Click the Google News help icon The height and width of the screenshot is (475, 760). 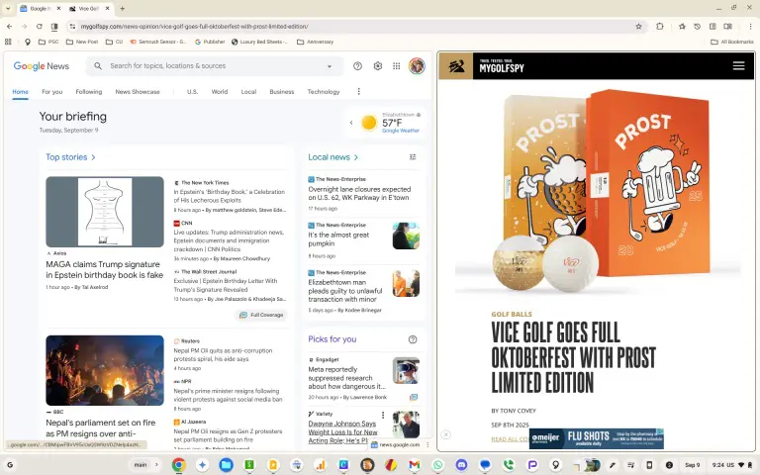[357, 66]
